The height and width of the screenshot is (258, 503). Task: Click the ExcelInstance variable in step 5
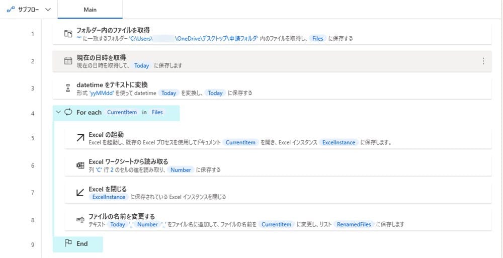(x=339, y=142)
